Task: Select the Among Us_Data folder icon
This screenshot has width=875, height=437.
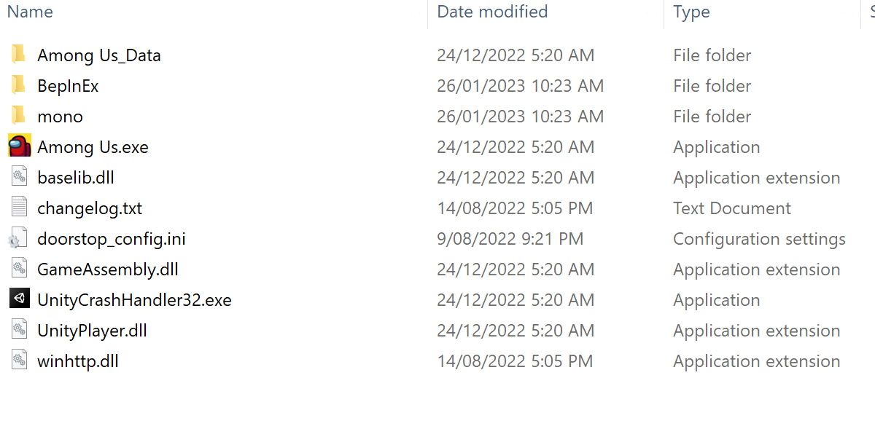Action: click(x=20, y=55)
